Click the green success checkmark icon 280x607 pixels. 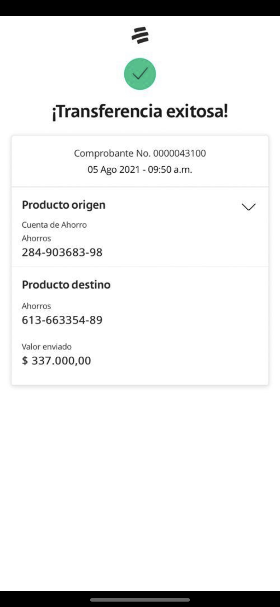pyautogui.click(x=140, y=74)
